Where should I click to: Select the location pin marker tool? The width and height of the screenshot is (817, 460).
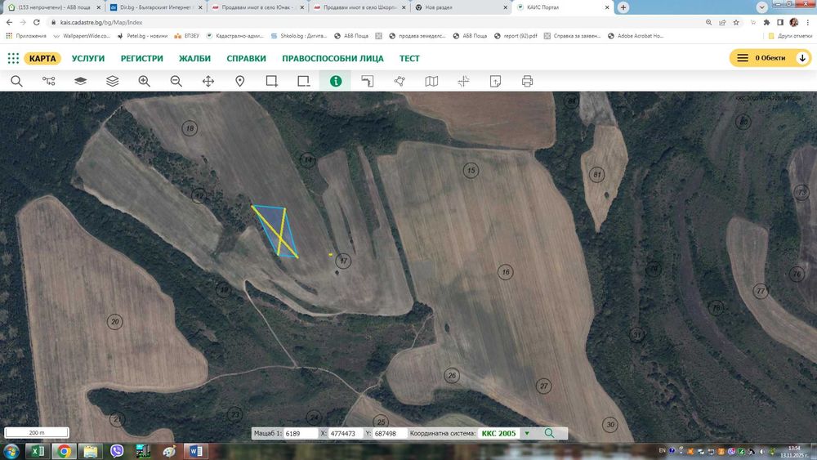[239, 81]
